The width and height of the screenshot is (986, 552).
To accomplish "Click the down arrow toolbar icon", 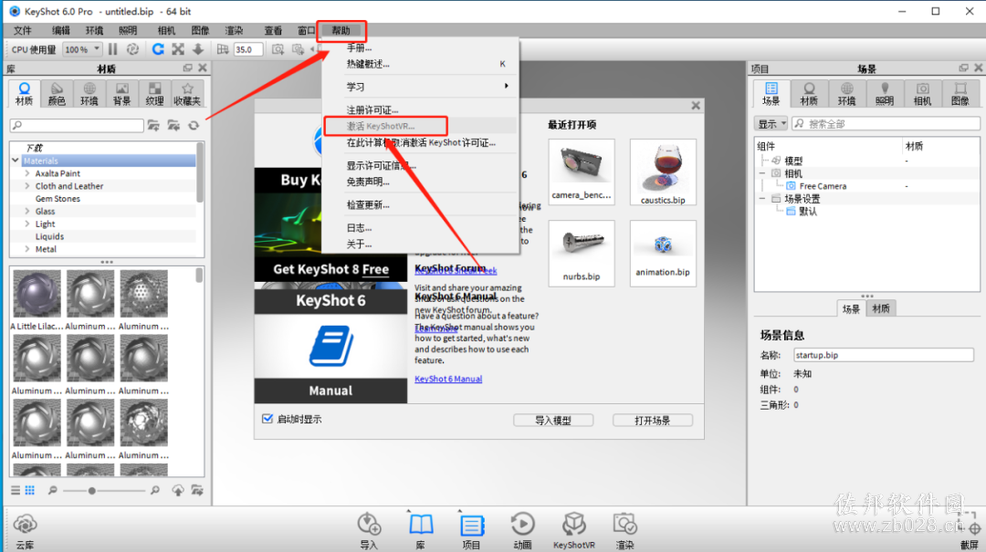I will coord(198,49).
